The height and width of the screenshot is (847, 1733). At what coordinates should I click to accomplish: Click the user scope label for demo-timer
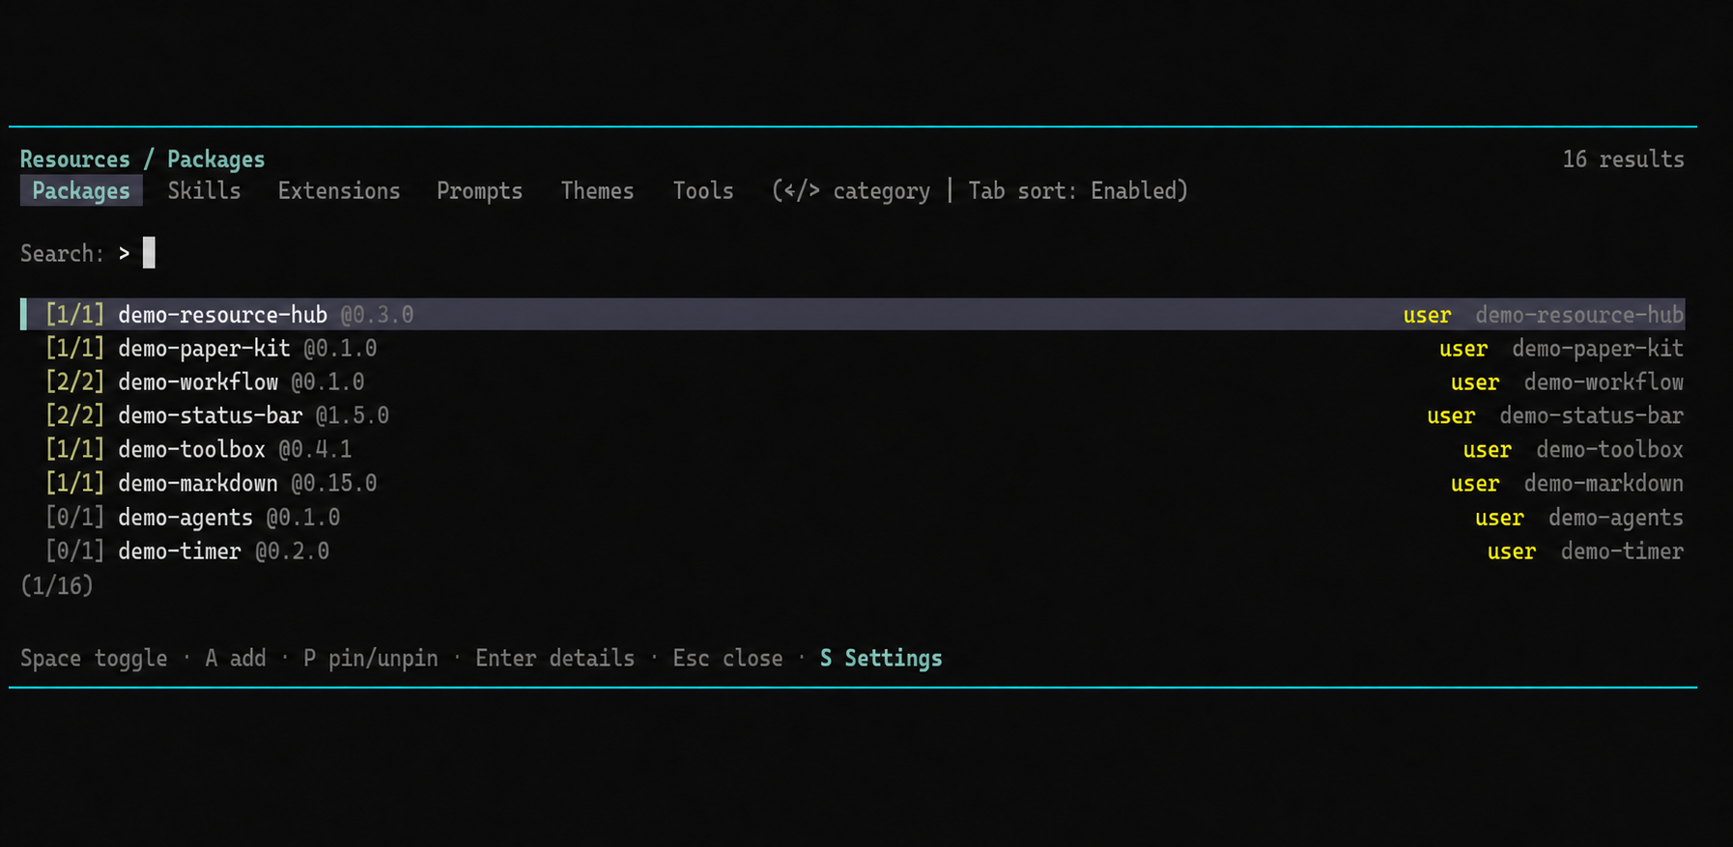(1511, 551)
